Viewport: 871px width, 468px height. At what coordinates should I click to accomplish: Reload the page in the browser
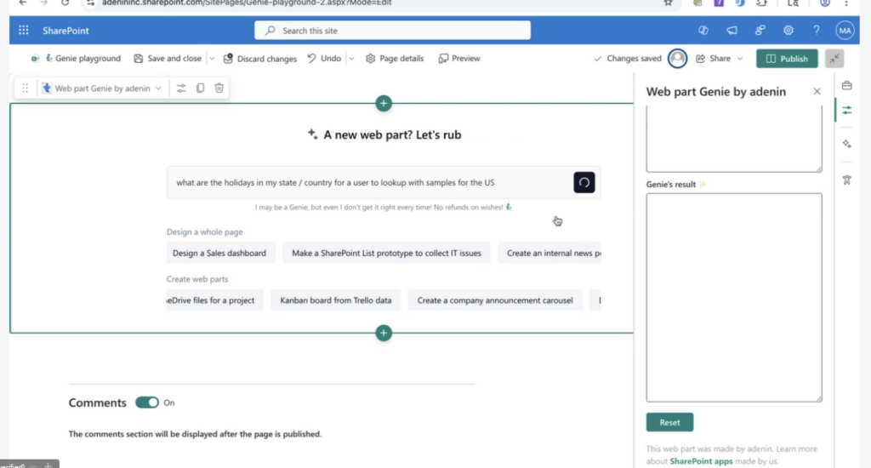(x=65, y=3)
